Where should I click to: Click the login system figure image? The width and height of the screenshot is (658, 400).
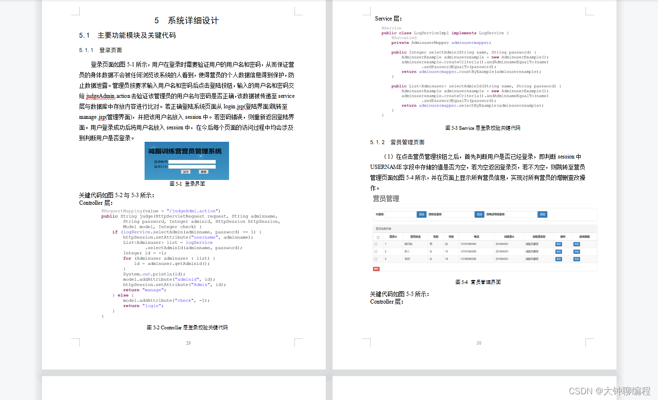[187, 161]
